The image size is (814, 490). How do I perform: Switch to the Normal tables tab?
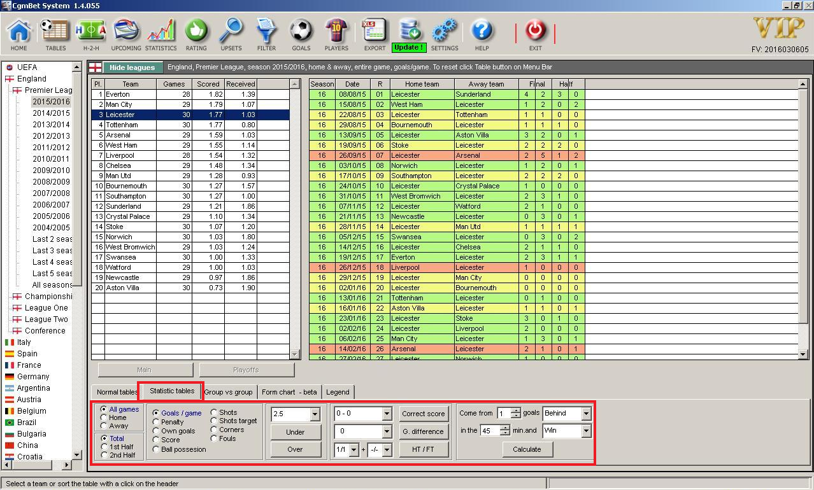coord(117,392)
